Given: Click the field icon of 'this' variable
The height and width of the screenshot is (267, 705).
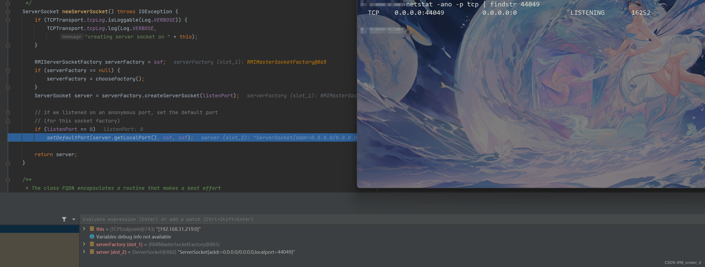Looking at the screenshot, I should [x=92, y=229].
